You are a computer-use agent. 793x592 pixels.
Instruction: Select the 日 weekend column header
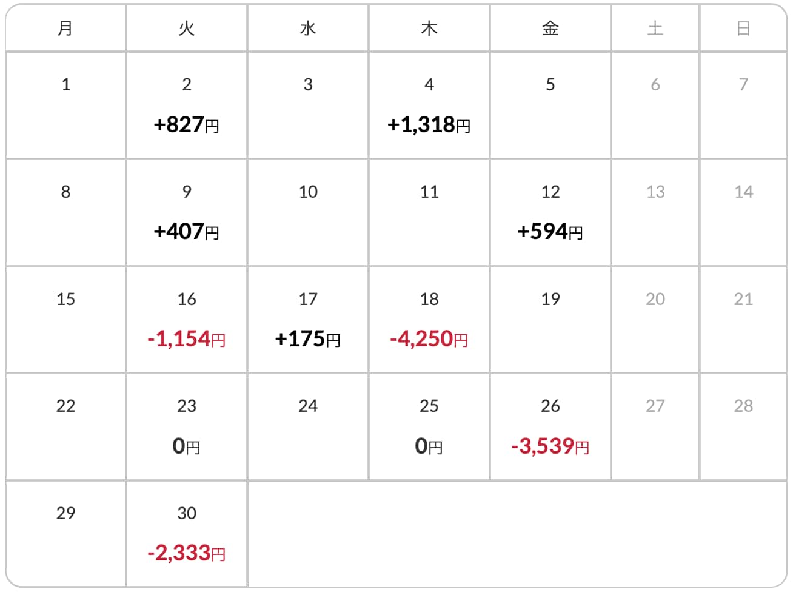(743, 29)
